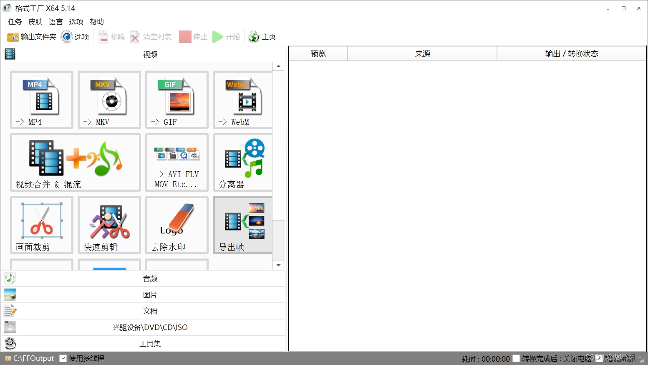
Task: Open the 导出帧 tool
Action: (243, 225)
